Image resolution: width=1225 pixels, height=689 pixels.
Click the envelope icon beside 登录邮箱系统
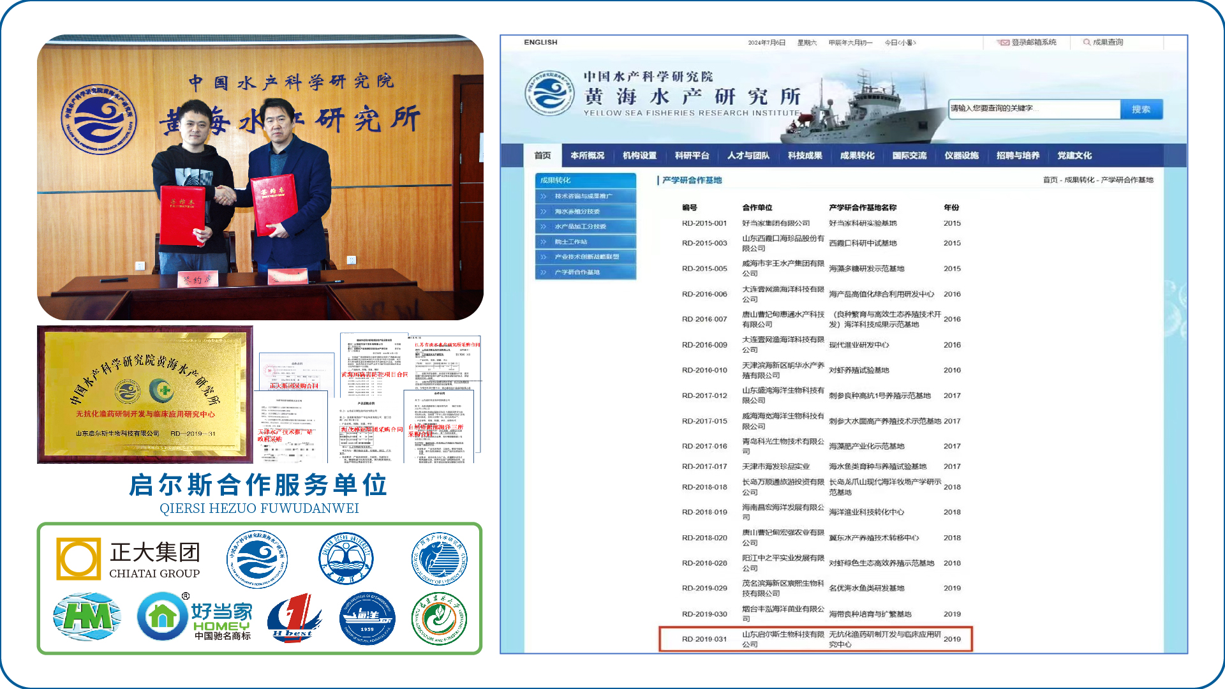click(1004, 43)
